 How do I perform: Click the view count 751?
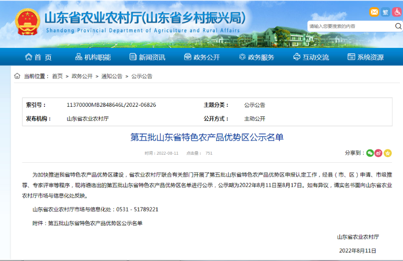tap(209, 153)
